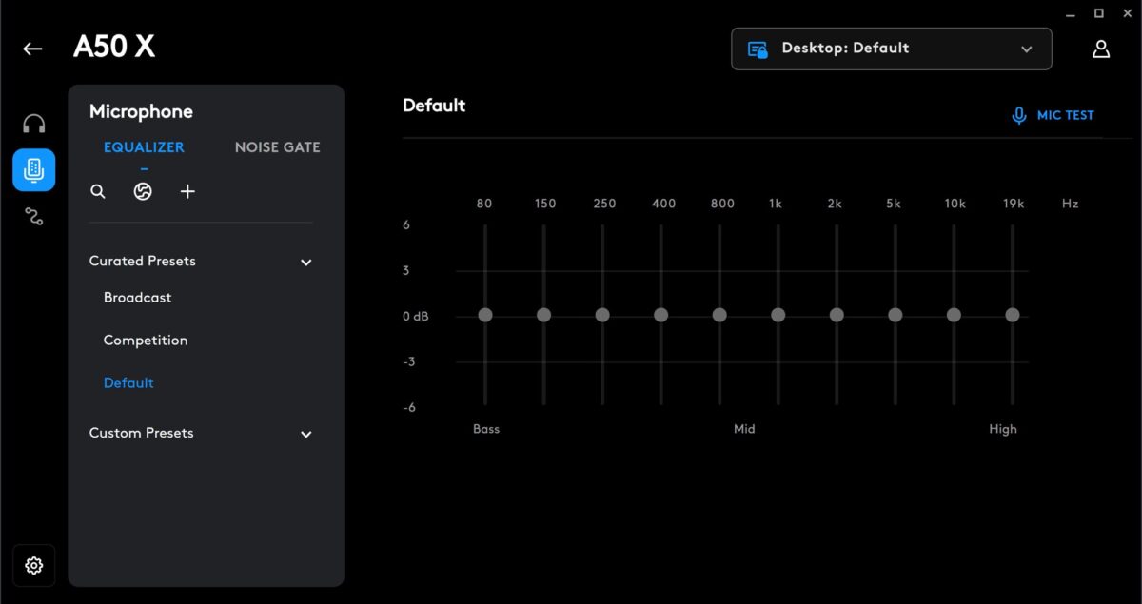Open the user account profile icon

click(x=1101, y=49)
